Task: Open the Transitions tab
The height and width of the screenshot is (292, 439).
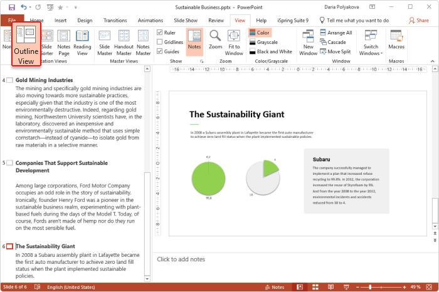Action: tap(115, 20)
